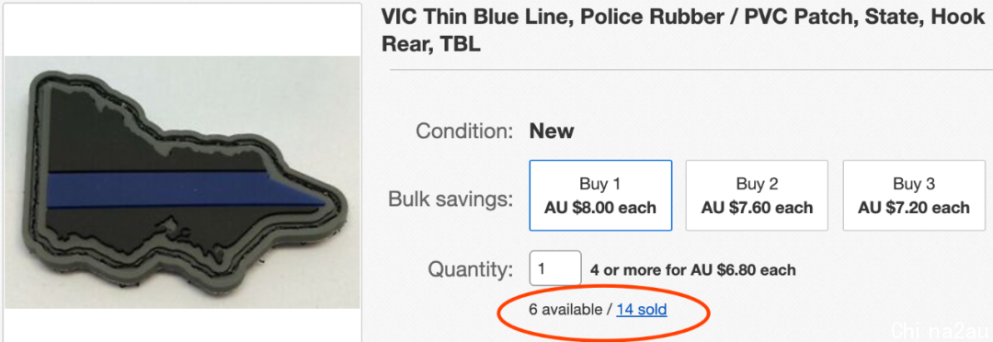Click the China2au watermark text
The width and height of the screenshot is (993, 342).
coord(939,331)
